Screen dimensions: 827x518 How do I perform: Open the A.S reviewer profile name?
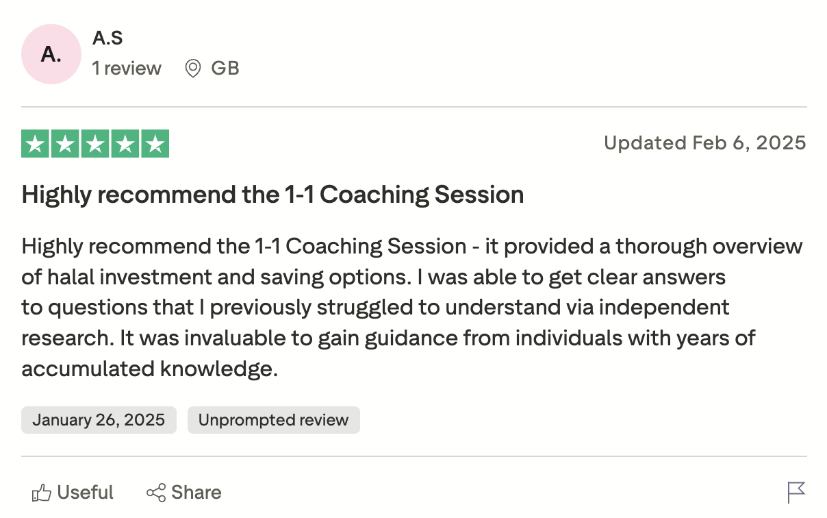point(107,38)
